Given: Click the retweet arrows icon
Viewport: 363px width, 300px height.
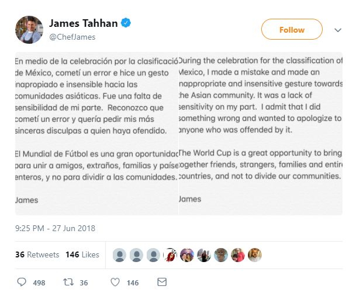Looking at the screenshot, I should 68,282.
